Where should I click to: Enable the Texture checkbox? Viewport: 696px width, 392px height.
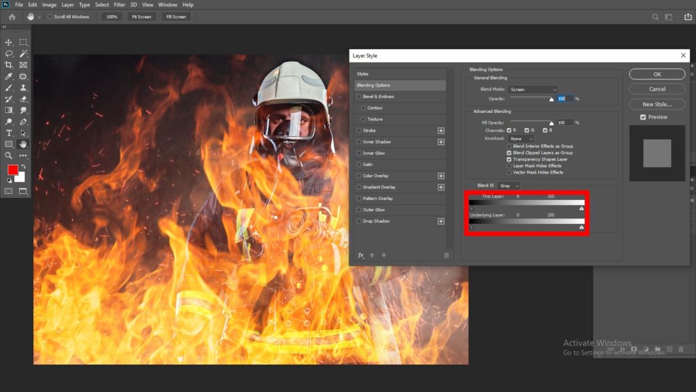(363, 119)
